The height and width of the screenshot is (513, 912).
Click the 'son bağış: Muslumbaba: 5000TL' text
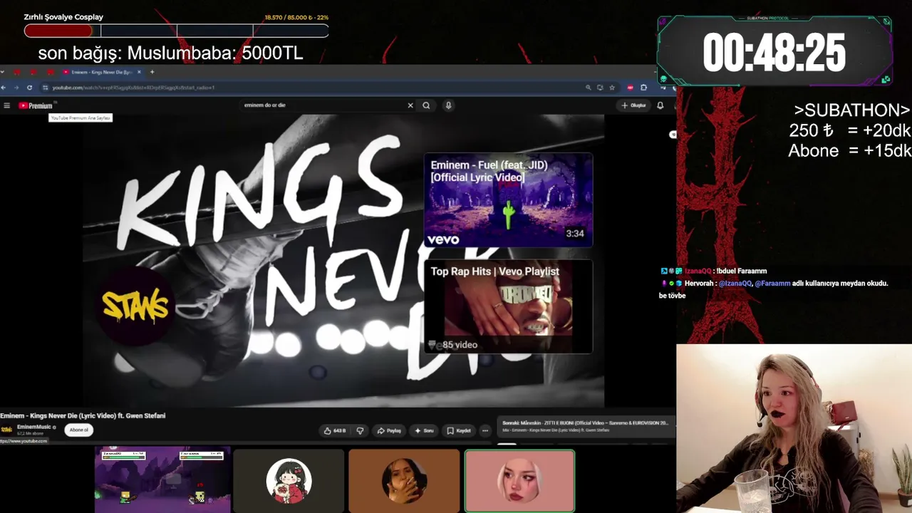click(x=170, y=53)
